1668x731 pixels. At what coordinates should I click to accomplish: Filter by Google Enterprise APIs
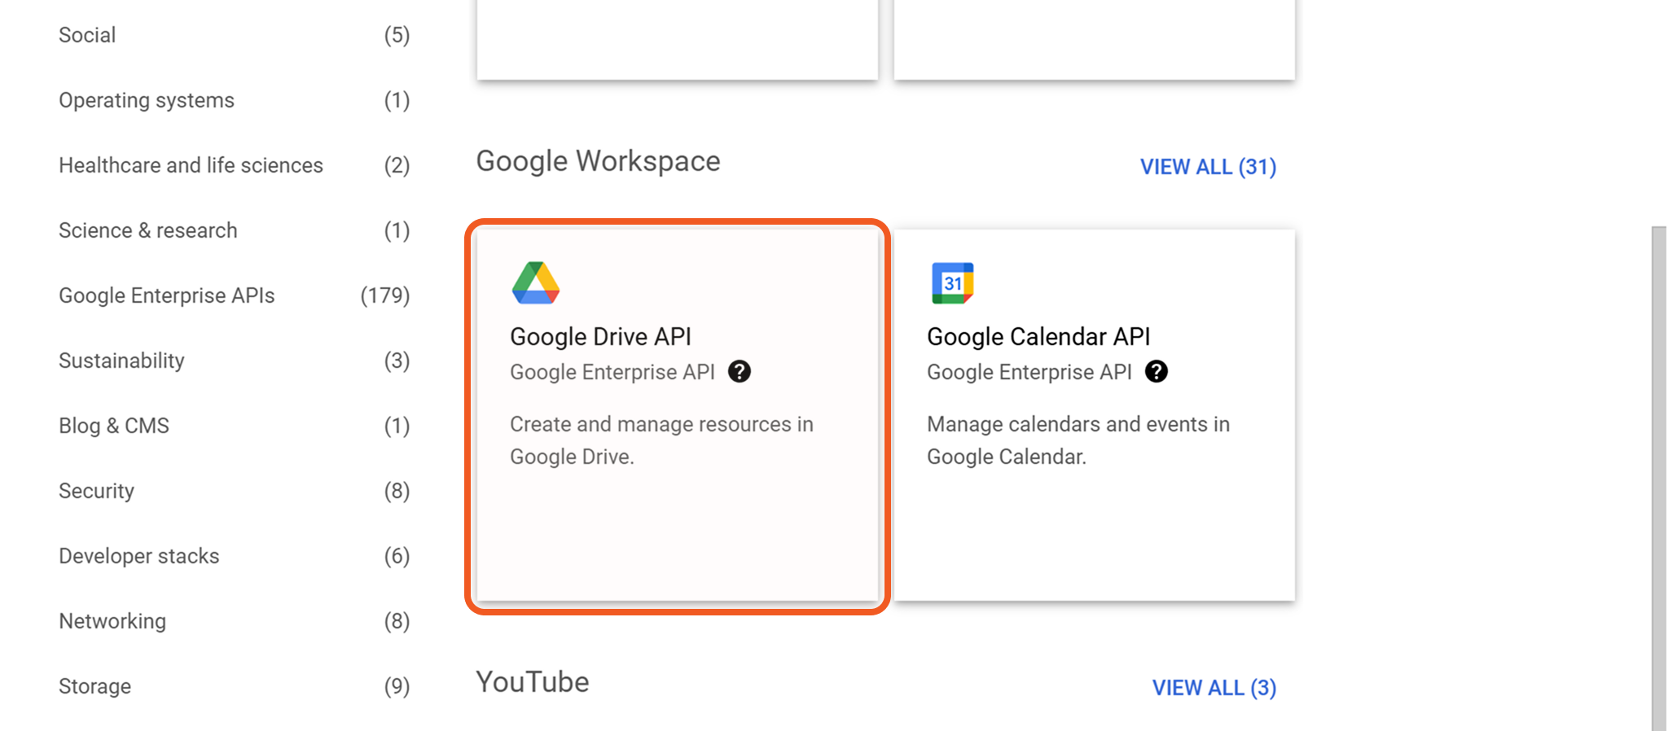click(x=166, y=295)
